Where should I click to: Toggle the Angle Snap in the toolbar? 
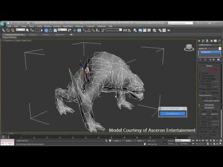click(x=89, y=30)
